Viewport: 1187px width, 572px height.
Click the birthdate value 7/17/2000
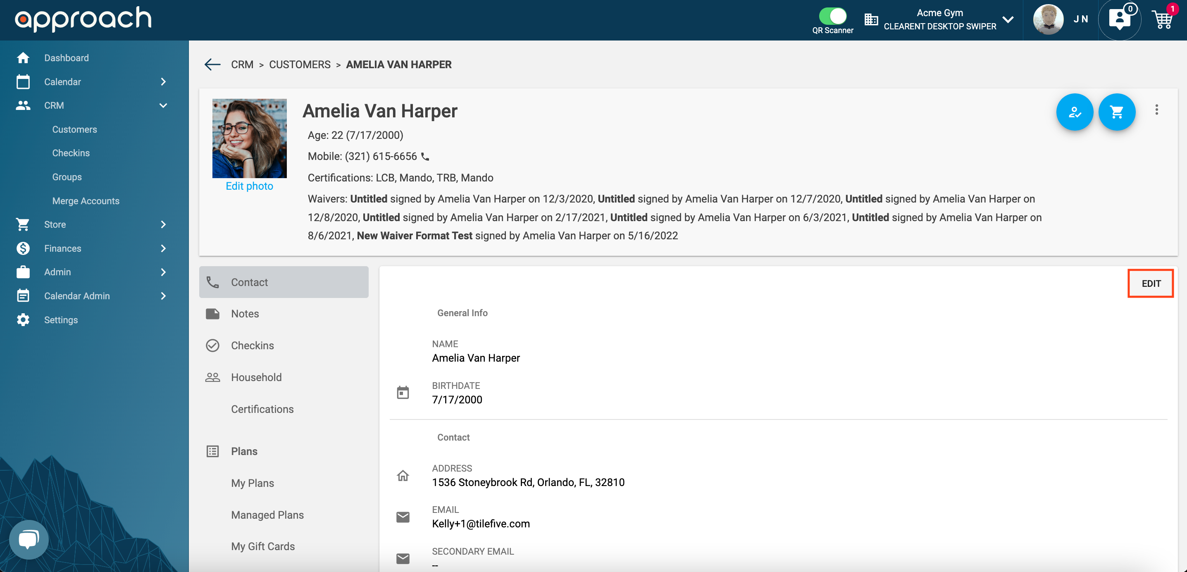[x=457, y=400]
